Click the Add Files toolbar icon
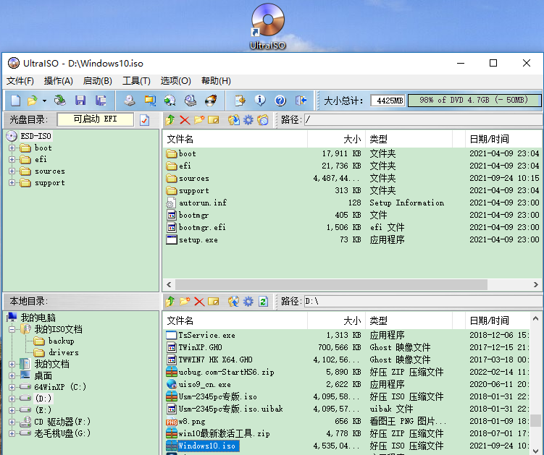The height and width of the screenshot is (455, 544). point(240,101)
